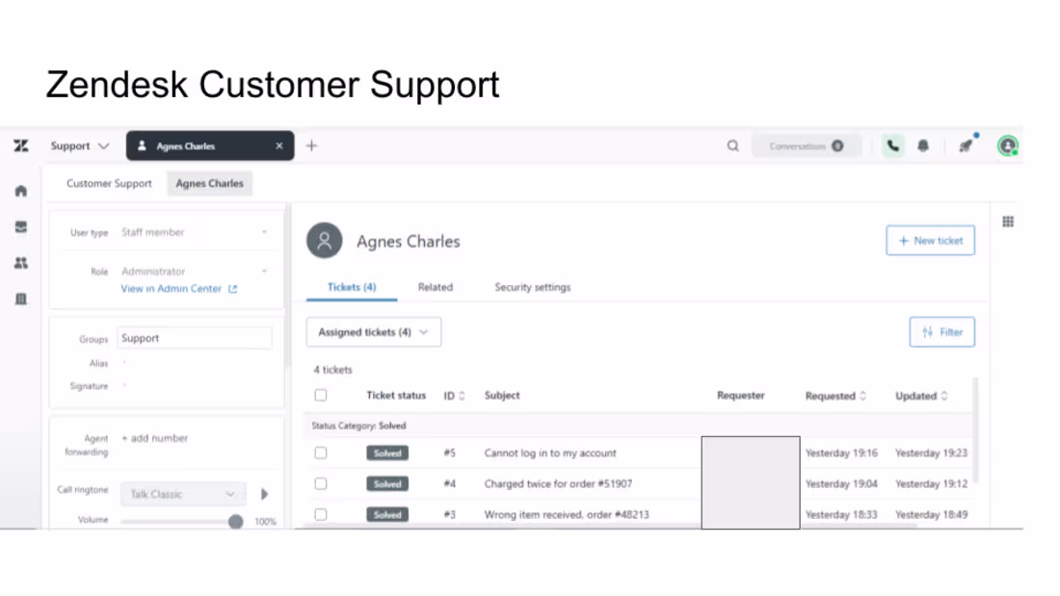Sort by Updated column arrows
The width and height of the screenshot is (1060, 596).
(x=944, y=396)
